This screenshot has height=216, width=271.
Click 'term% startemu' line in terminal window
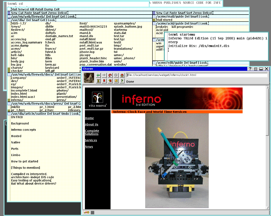pos(182,35)
